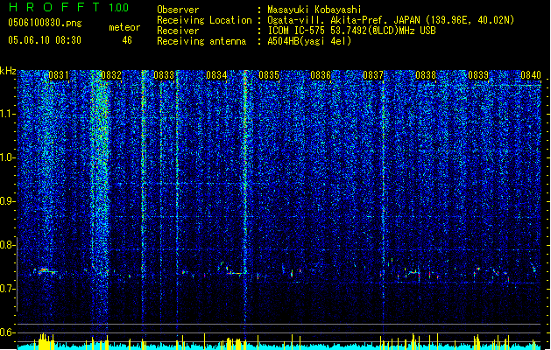Click the kHz axis unit label
Screen dimensions: 551x350
[8, 71]
